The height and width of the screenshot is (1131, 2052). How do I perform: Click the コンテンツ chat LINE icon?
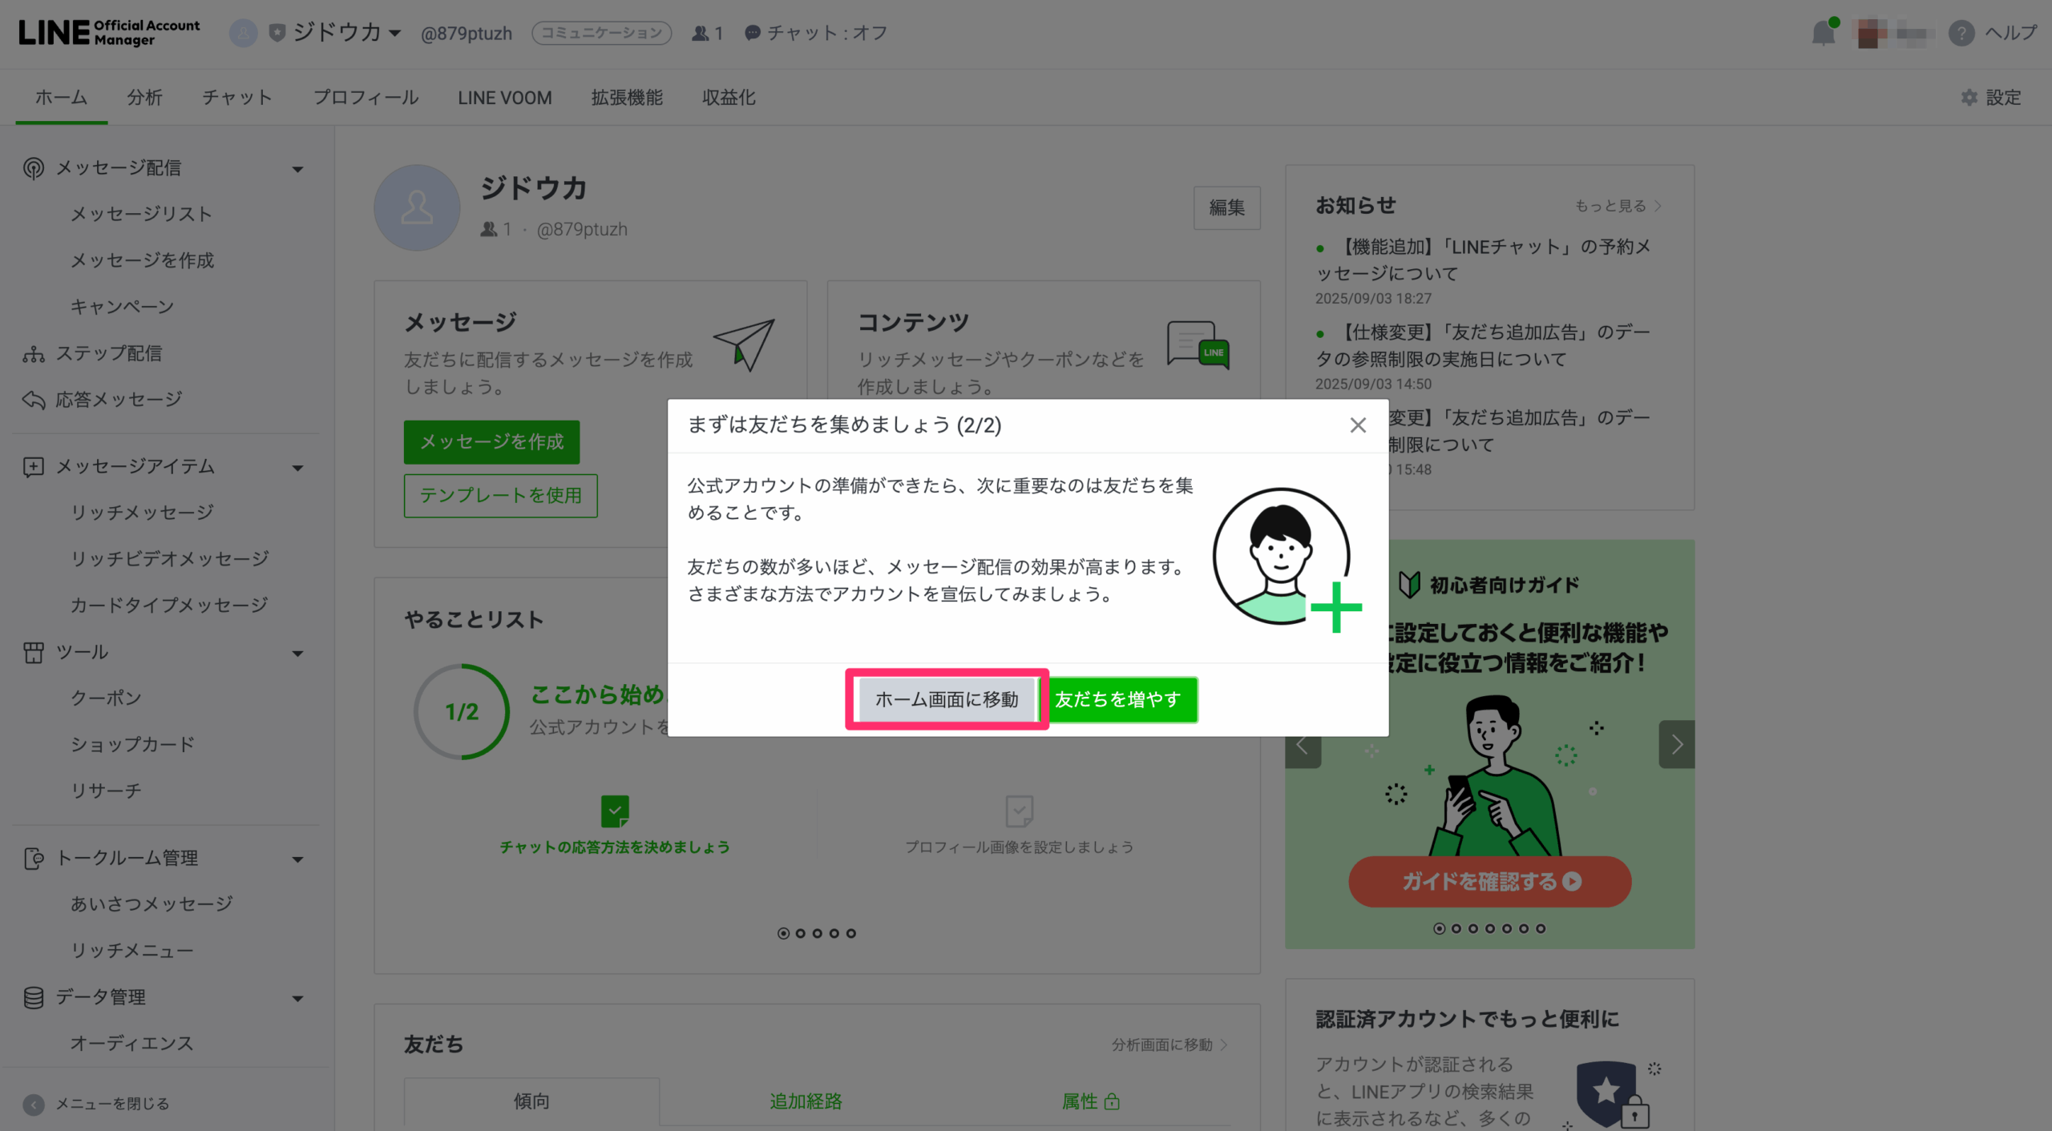point(1198,345)
